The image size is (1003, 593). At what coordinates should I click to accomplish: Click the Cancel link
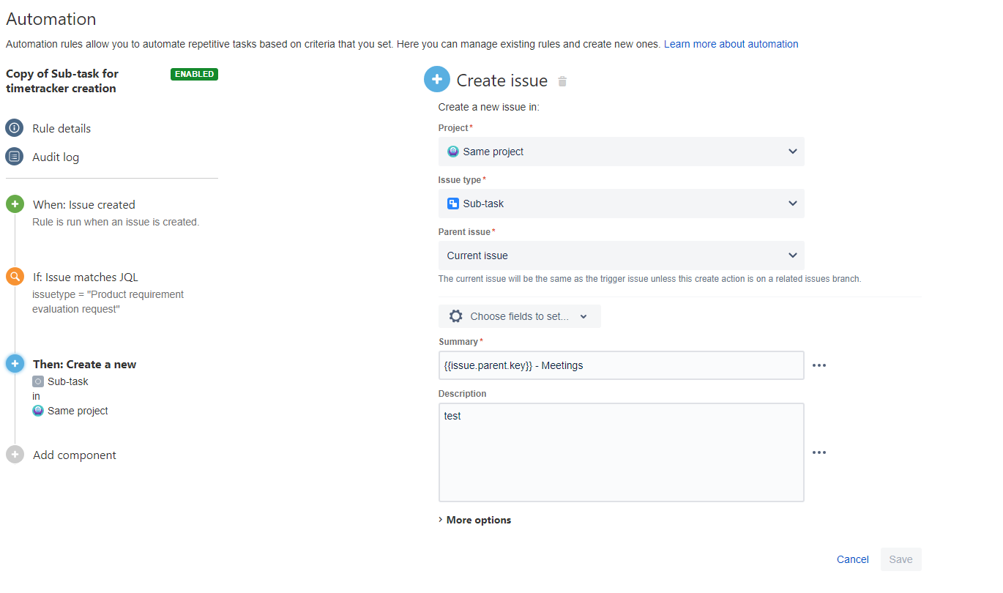coord(853,559)
